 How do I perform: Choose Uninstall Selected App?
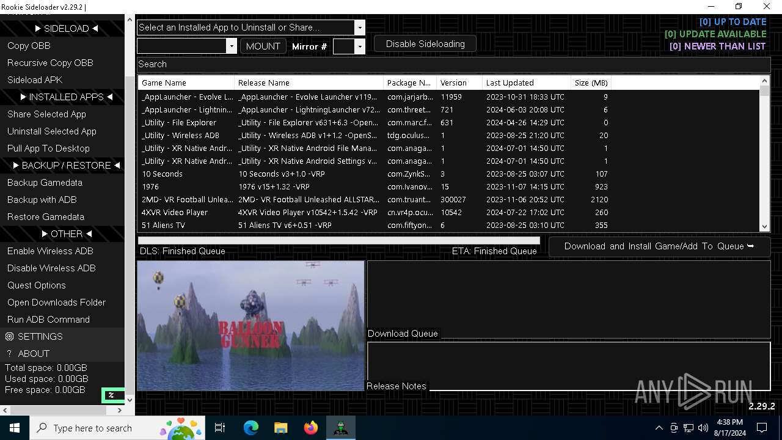click(x=62, y=131)
